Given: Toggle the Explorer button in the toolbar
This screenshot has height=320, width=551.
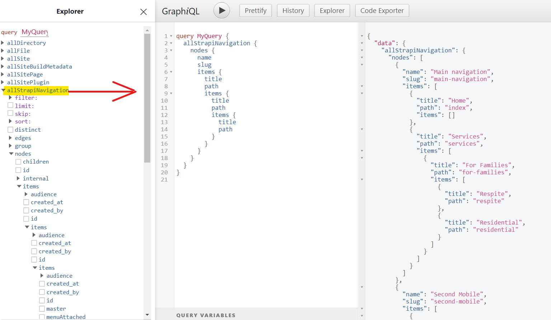Looking at the screenshot, I should [x=332, y=11].
